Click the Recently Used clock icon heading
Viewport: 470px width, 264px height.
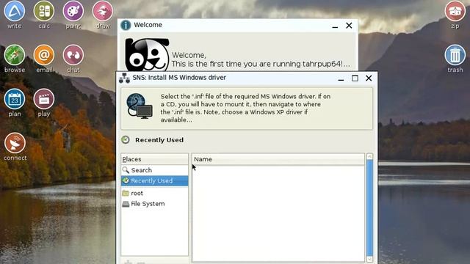(126, 140)
